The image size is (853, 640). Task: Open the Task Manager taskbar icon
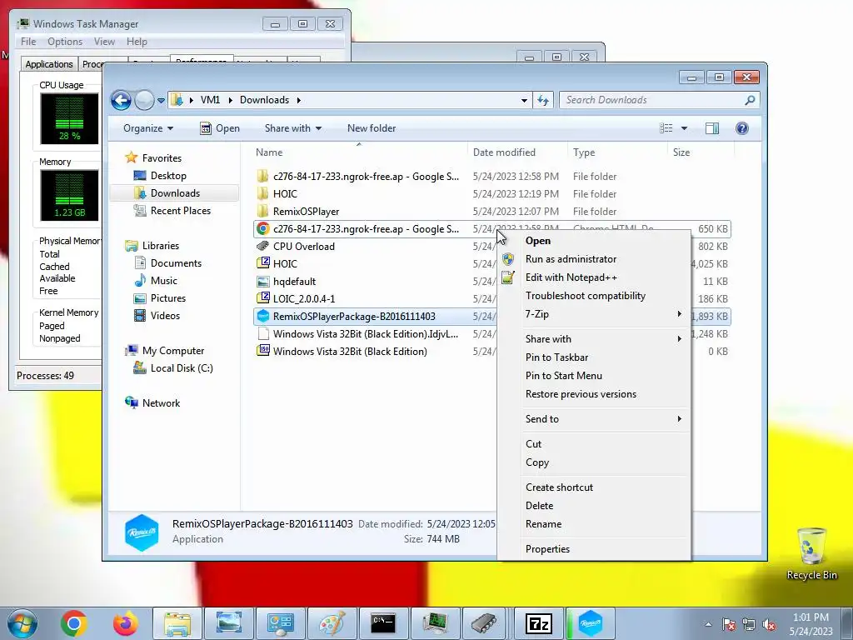click(435, 623)
